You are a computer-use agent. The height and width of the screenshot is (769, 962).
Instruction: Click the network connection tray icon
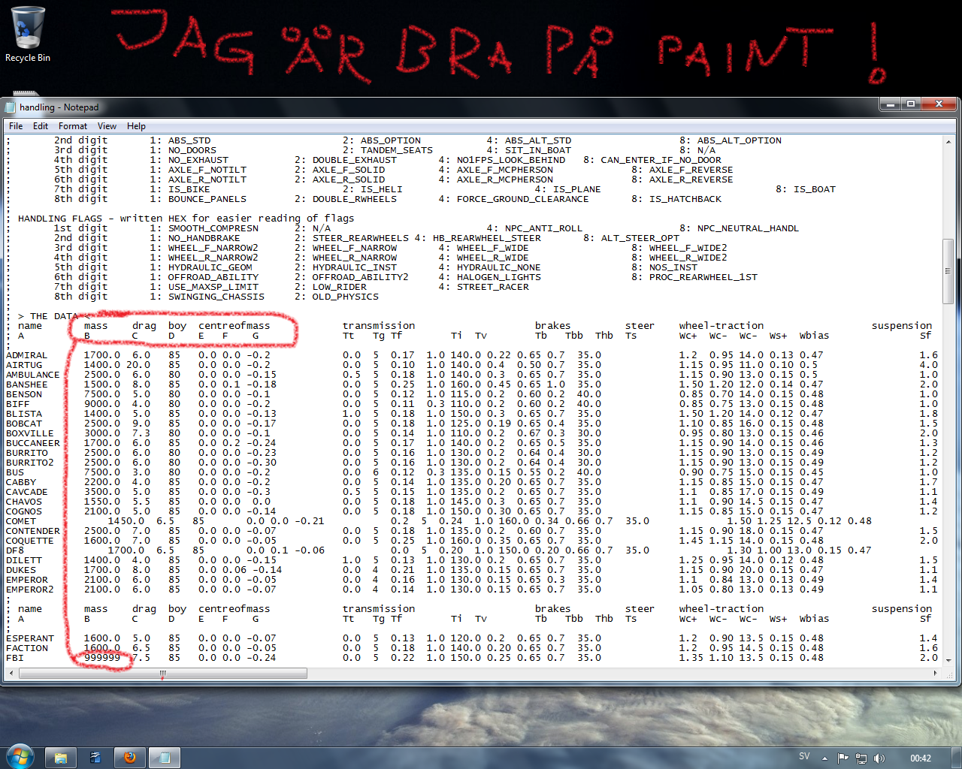pos(861,758)
